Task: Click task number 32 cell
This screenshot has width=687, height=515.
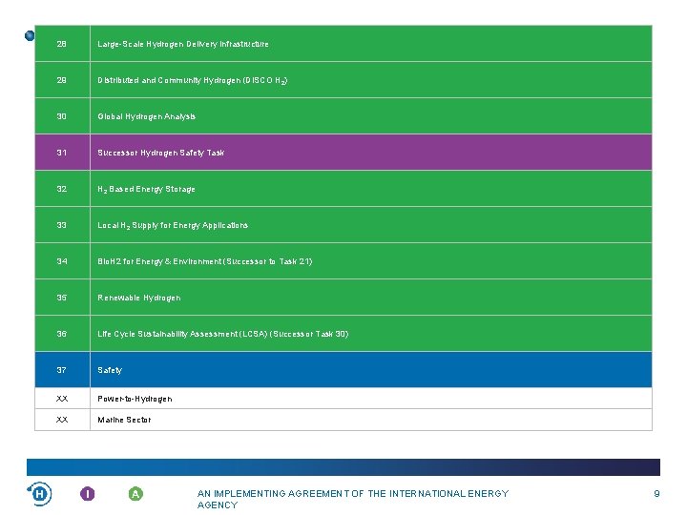Action: pos(62,189)
